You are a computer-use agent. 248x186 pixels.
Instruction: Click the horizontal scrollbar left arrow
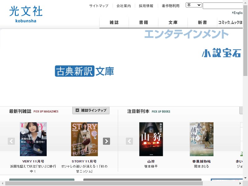[2, 184]
